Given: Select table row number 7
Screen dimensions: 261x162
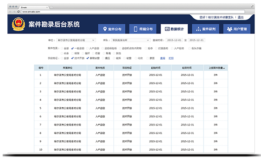Looking at the screenshot, I should (131, 125).
